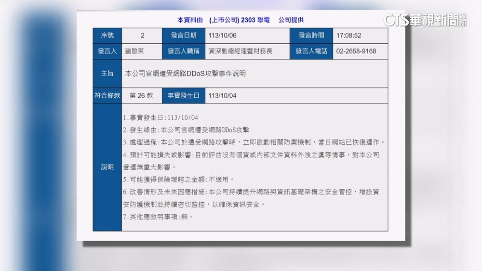Click line '5.可能獲得保險理賠之金額:不適用。'

[x=179, y=180]
